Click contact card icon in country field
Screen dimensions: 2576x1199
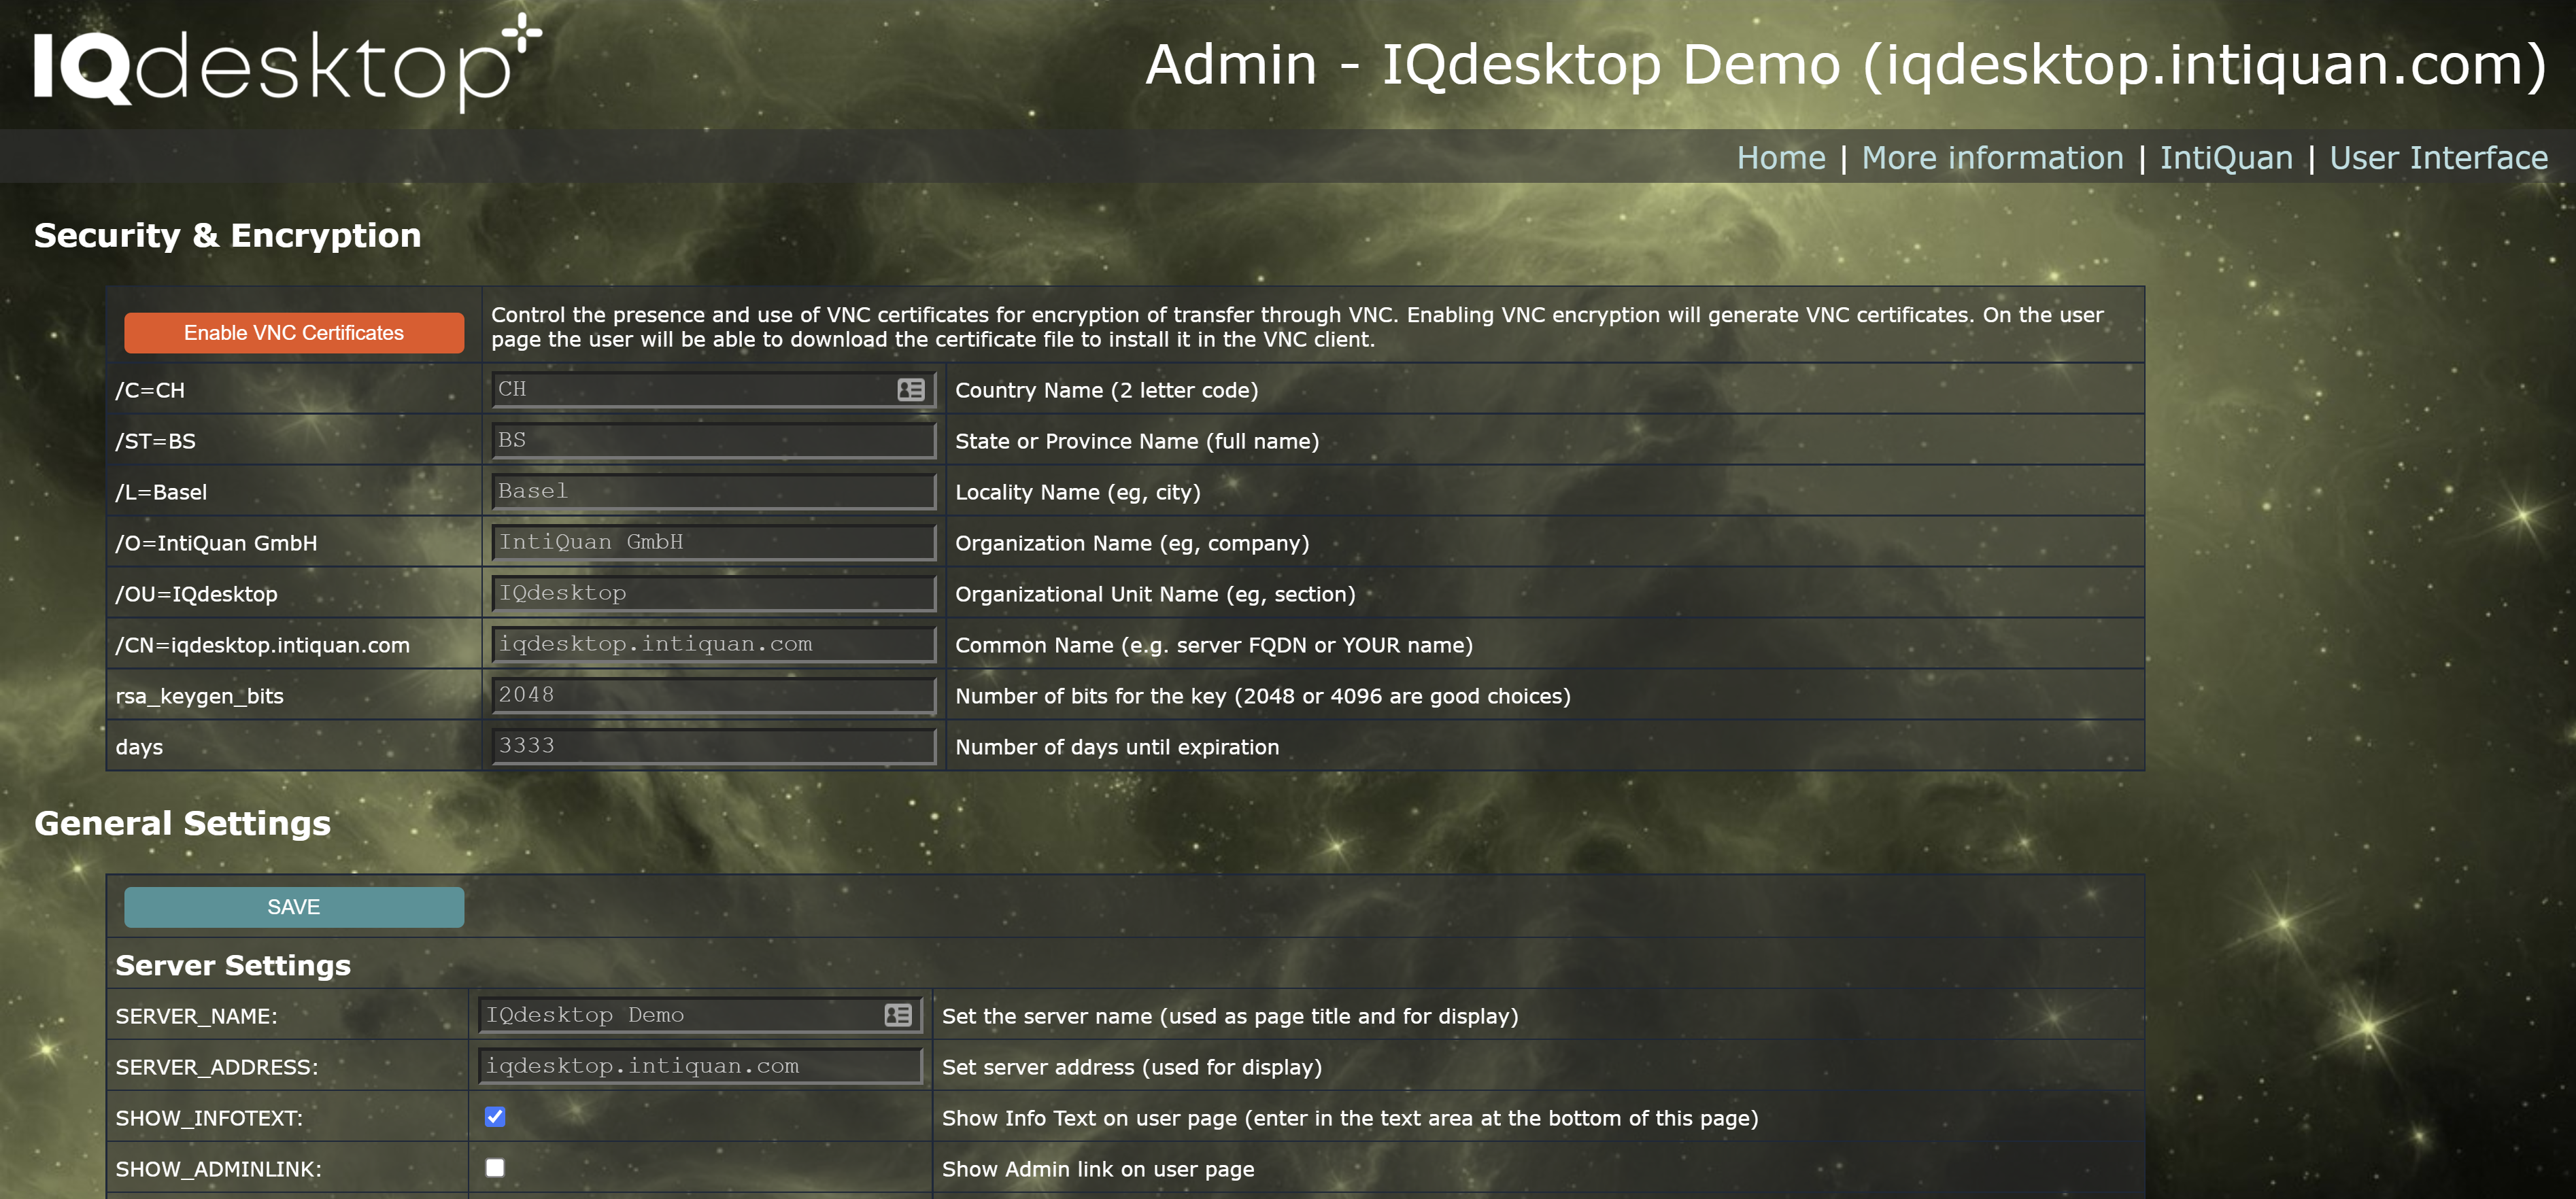point(910,389)
